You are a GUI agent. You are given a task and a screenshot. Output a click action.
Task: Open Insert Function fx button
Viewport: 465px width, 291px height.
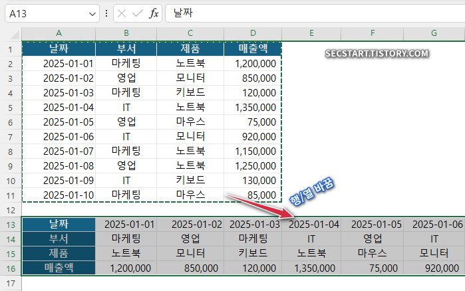[154, 13]
